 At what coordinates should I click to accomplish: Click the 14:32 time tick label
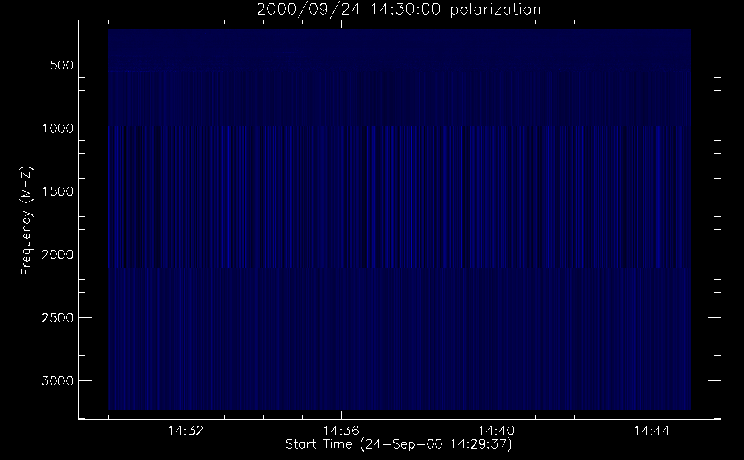[186, 431]
